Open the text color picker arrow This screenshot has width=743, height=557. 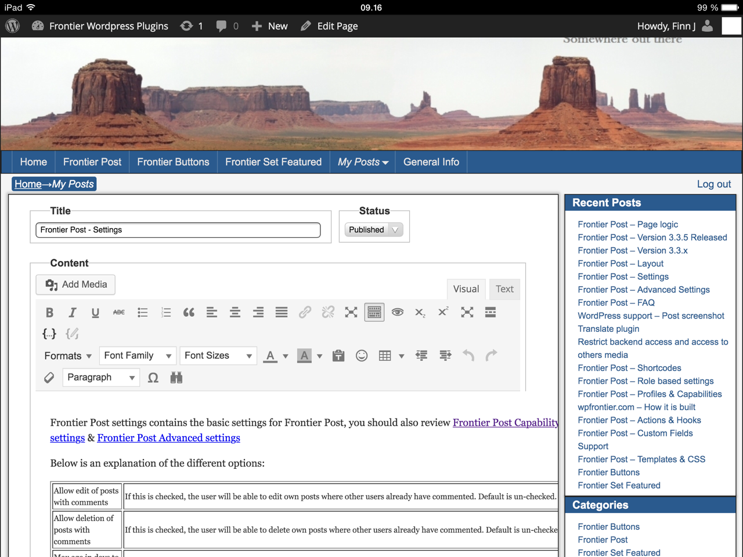pos(286,356)
